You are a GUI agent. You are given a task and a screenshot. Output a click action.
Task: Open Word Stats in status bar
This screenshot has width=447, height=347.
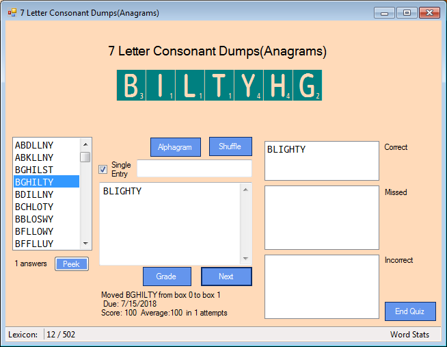click(409, 335)
